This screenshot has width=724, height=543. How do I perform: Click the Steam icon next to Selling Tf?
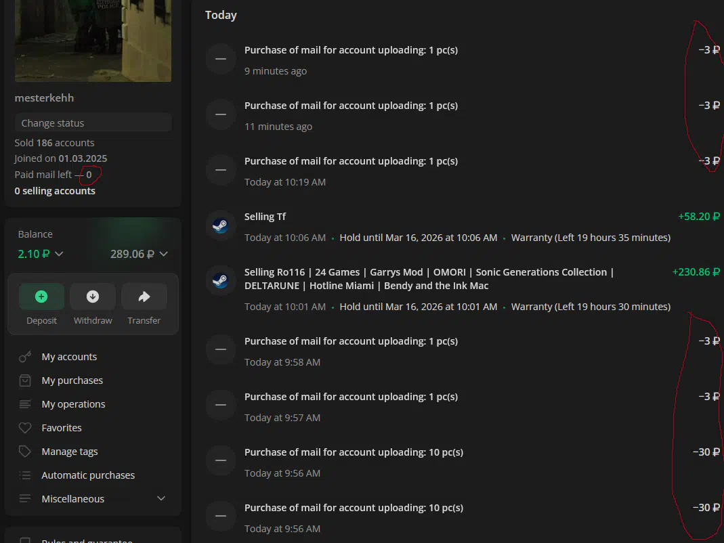[x=220, y=225]
